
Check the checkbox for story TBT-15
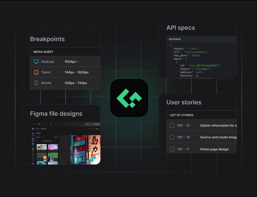(172, 125)
